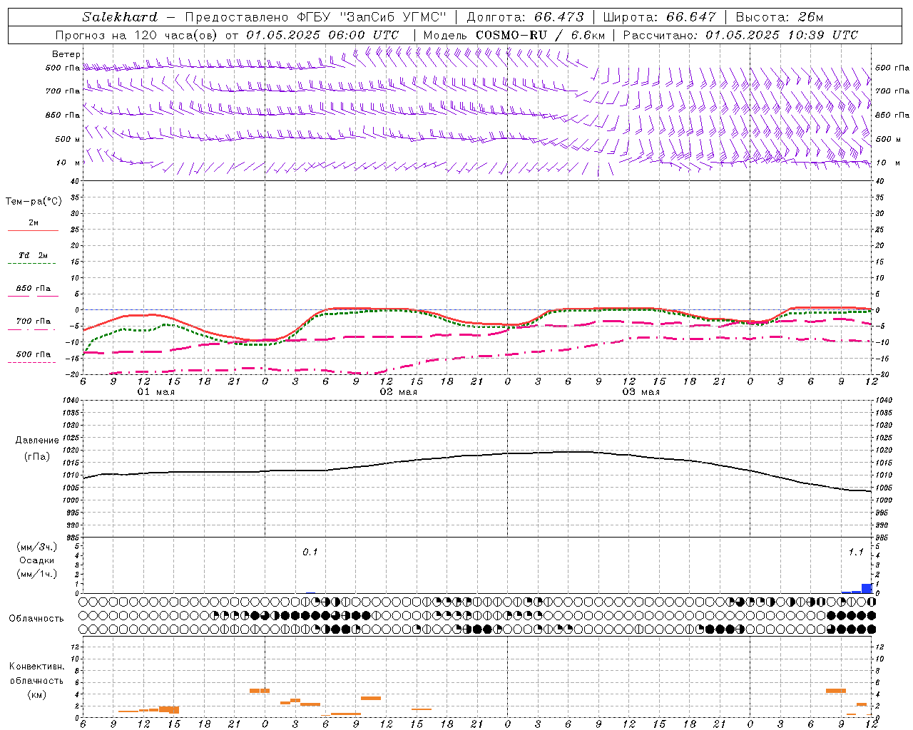Click the Облачность cloud cover label
913x730 pixels.
coord(36,619)
